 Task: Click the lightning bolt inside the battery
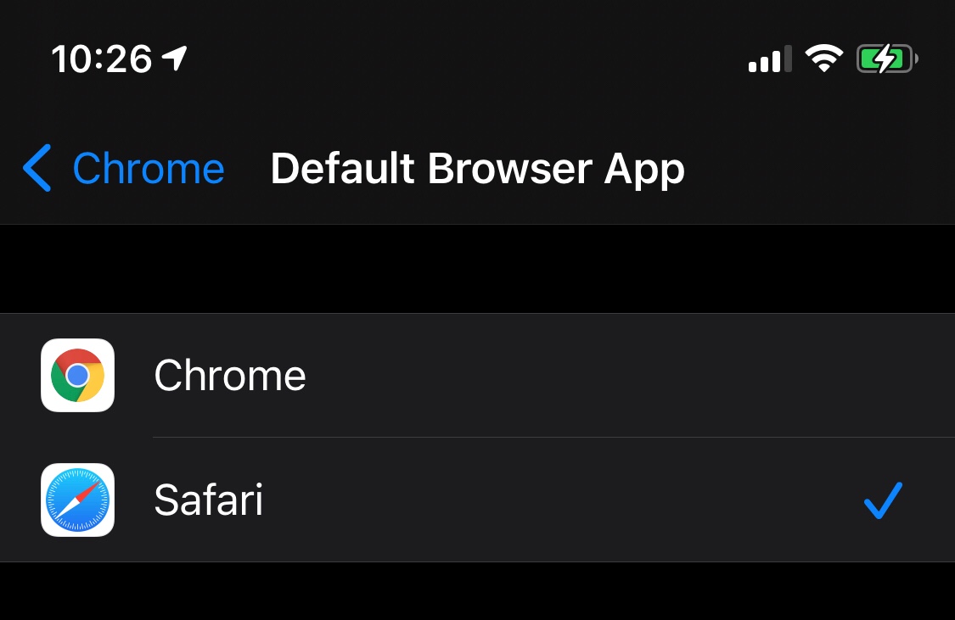884,59
